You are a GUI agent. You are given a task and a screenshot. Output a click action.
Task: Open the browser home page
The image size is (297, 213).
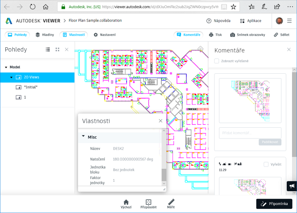pos(45,7)
